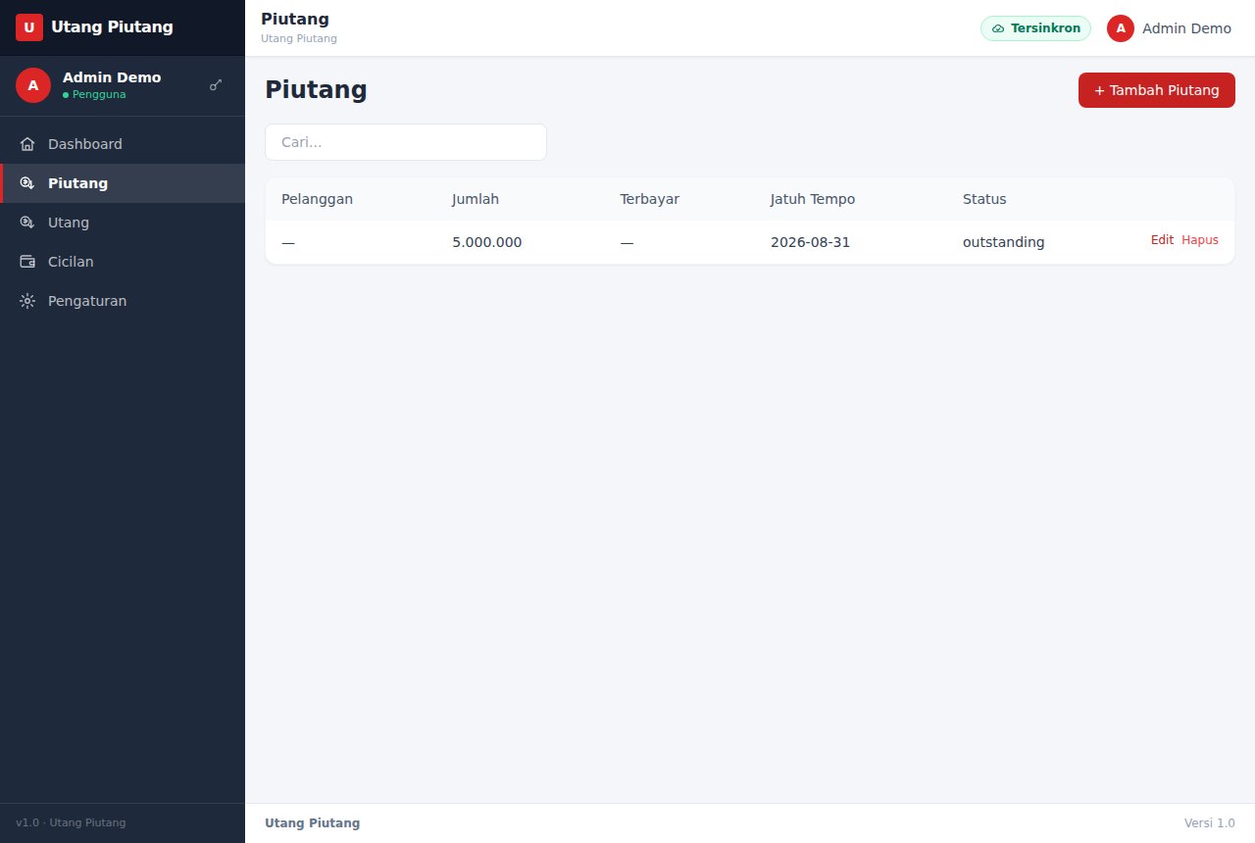This screenshot has height=843, width=1255.
Task: Click the Cicilan wallet icon
Action: click(27, 262)
